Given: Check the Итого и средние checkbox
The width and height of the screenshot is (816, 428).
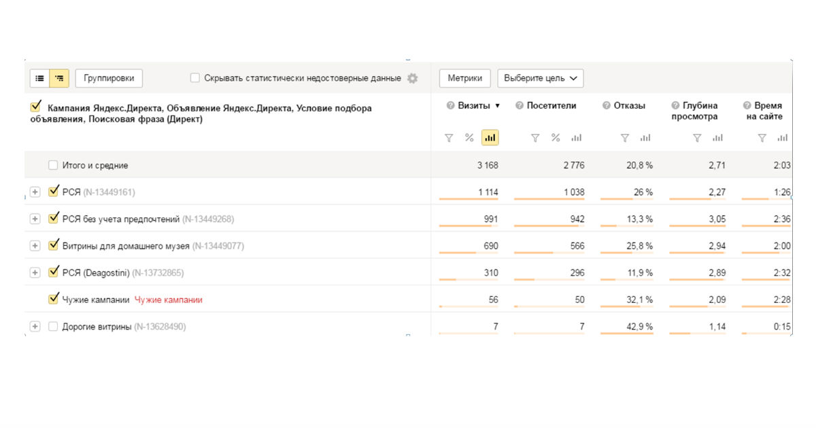Looking at the screenshot, I should coord(53,165).
